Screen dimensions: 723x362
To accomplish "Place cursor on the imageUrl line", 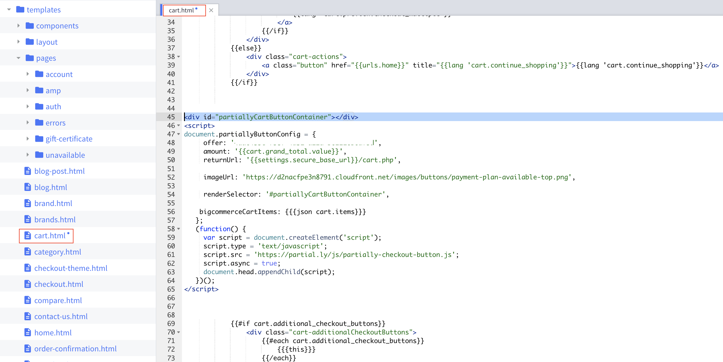I will tap(389, 177).
